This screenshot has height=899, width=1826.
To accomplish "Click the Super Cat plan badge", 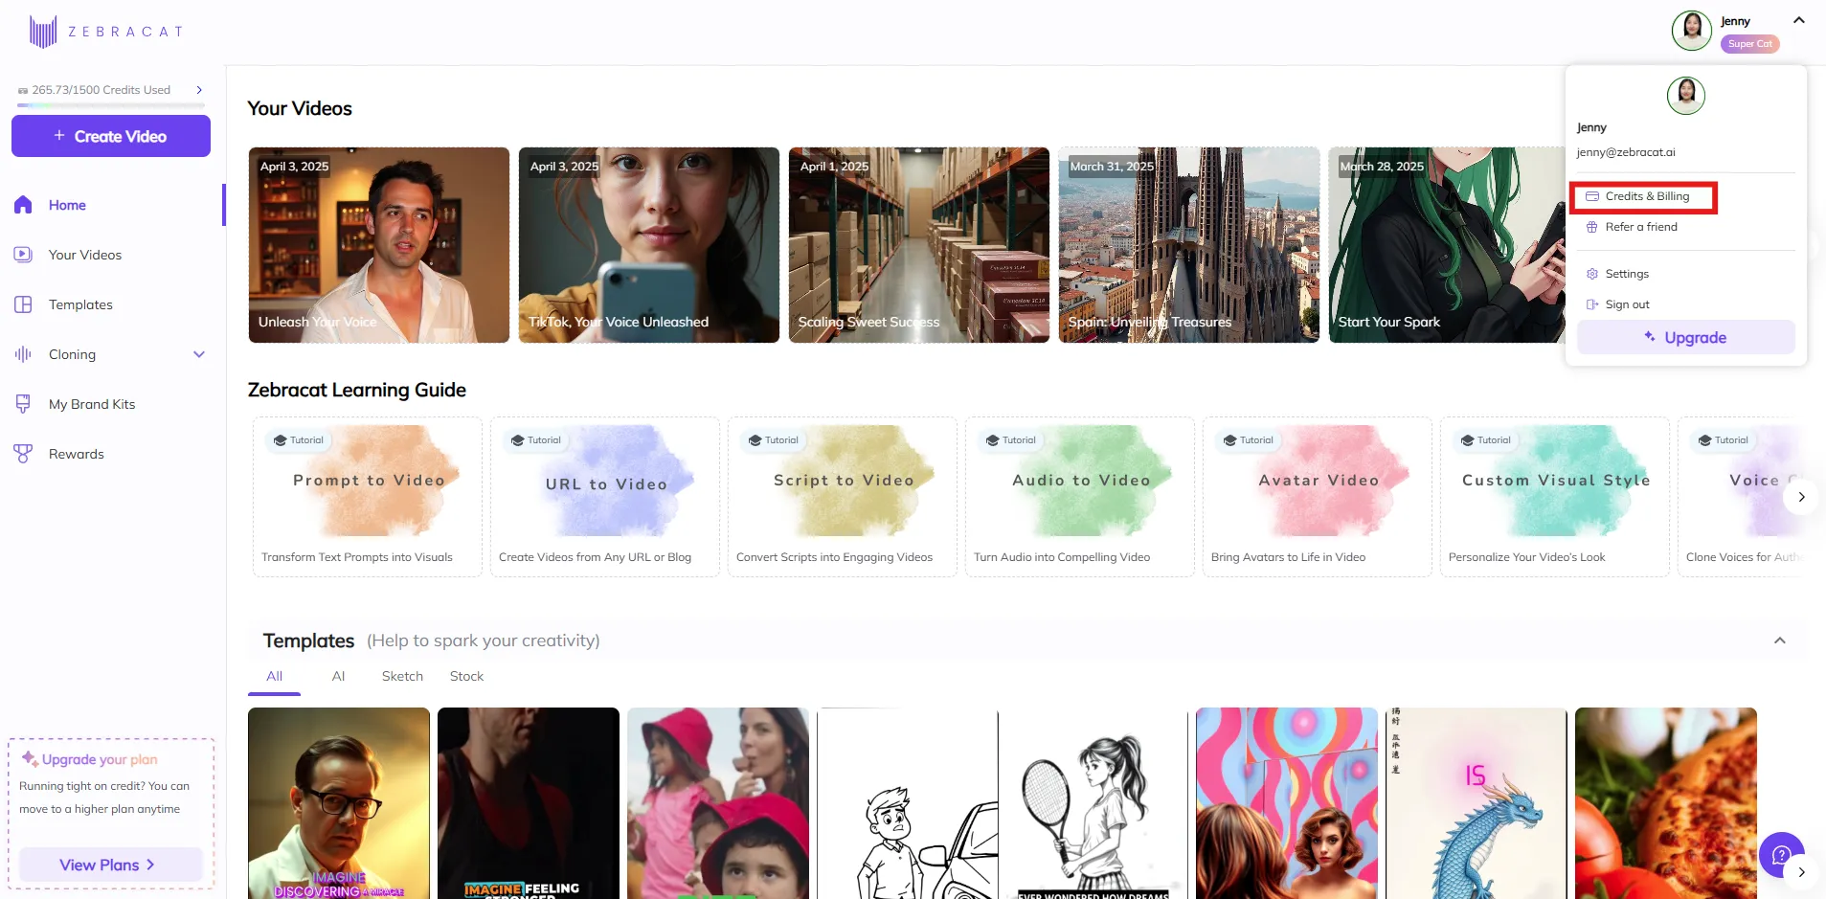I will [x=1750, y=44].
